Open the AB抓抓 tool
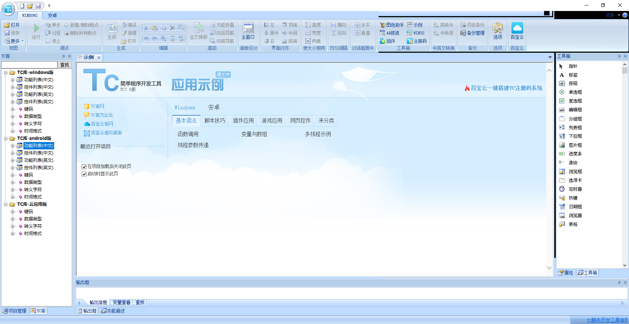Viewport: 629px width, 324px height. pyautogui.click(x=390, y=33)
